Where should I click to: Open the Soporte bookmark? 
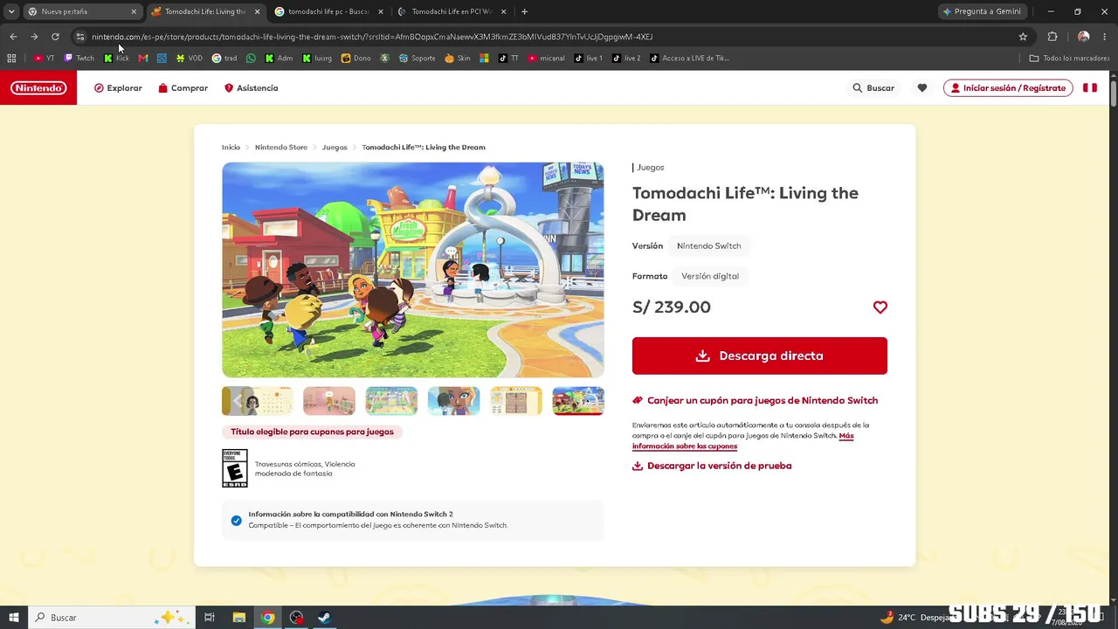click(x=418, y=59)
